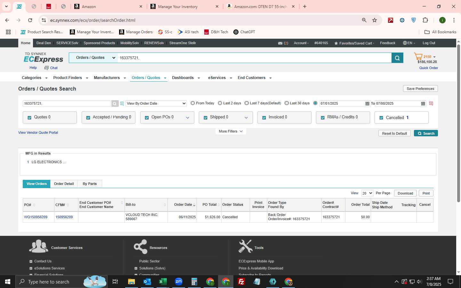Image resolution: width=461 pixels, height=288 pixels.
Task: Open Chrome extensions puzzle icon
Action: click(425, 20)
